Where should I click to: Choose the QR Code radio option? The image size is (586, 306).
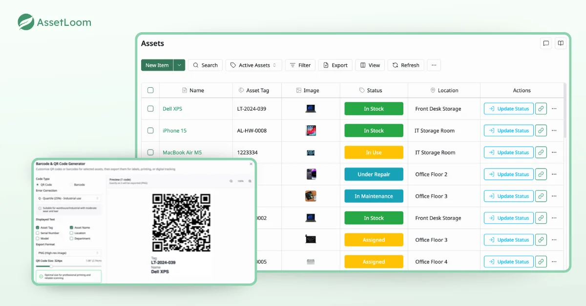click(x=38, y=185)
